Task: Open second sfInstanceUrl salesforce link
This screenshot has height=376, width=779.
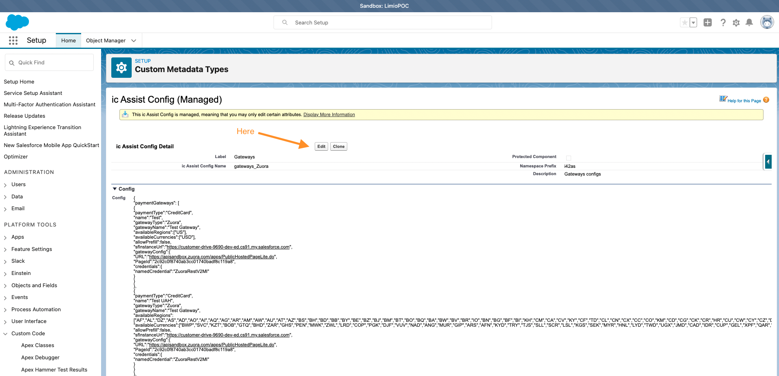Action: tap(228, 335)
